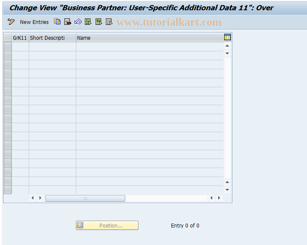Click the right-end scroll-left arrow of the horizontal scrollbar

click(211, 198)
